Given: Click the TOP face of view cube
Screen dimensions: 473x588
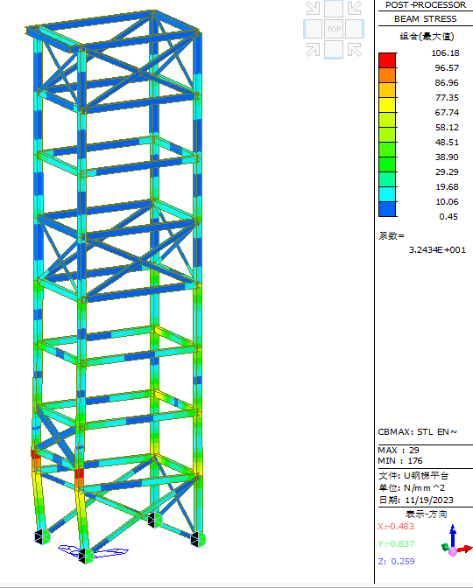Looking at the screenshot, I should (x=334, y=29).
